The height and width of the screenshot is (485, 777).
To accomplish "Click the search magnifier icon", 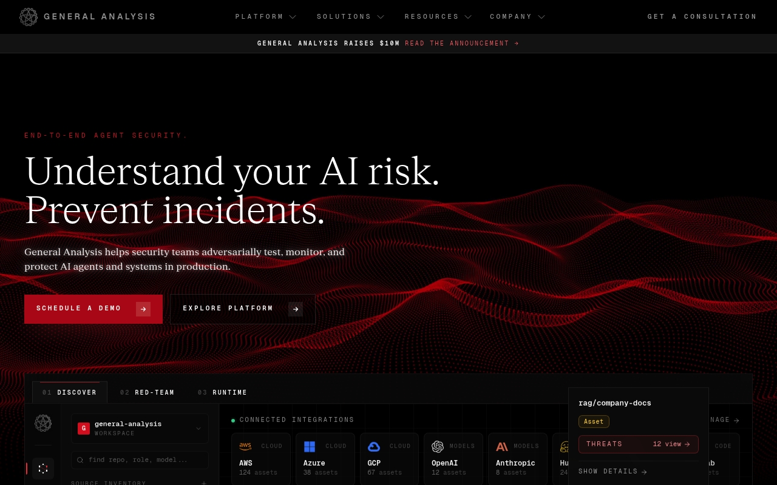I will click(x=81, y=460).
